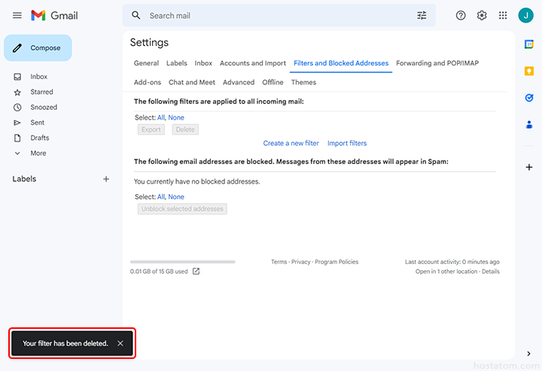Click the search options filter icon
Image resolution: width=542 pixels, height=371 pixels.
coord(422,16)
